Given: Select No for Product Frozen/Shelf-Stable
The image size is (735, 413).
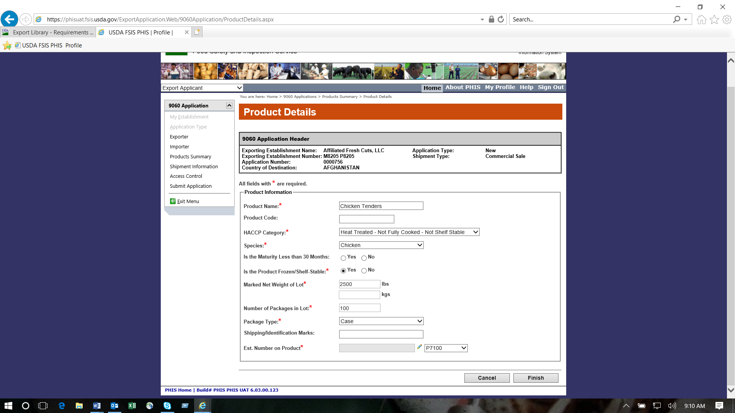Looking at the screenshot, I should coord(364,271).
